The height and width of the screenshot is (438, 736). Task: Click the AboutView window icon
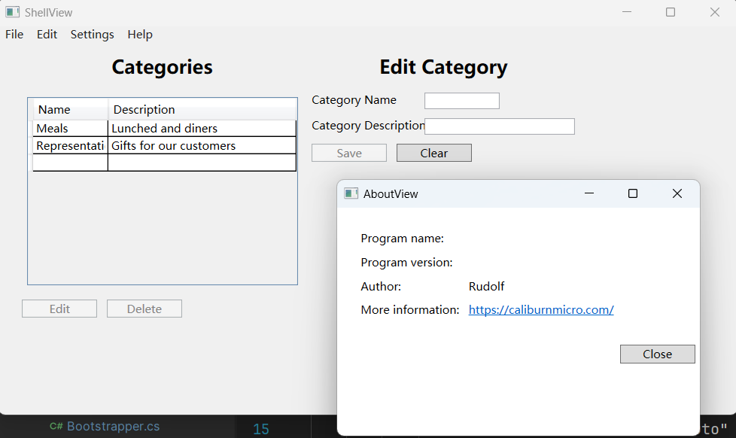pos(351,193)
